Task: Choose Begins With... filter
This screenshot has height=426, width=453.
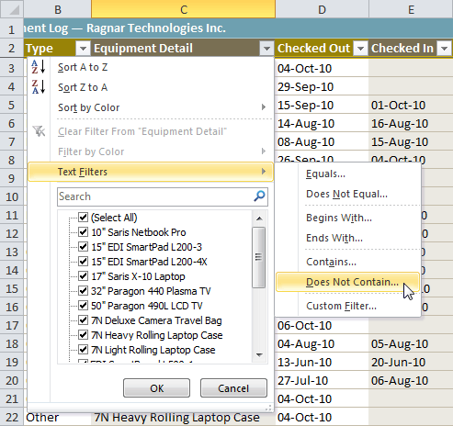Action: pos(348,218)
